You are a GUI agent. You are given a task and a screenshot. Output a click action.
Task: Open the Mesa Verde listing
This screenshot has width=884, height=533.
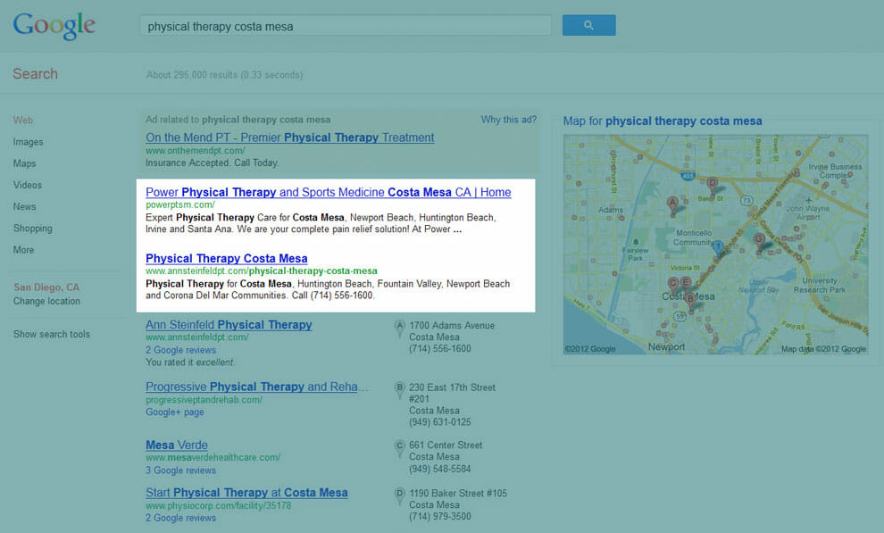177,446
